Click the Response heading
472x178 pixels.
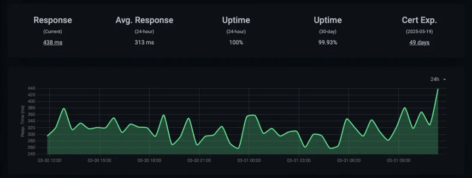[53, 20]
